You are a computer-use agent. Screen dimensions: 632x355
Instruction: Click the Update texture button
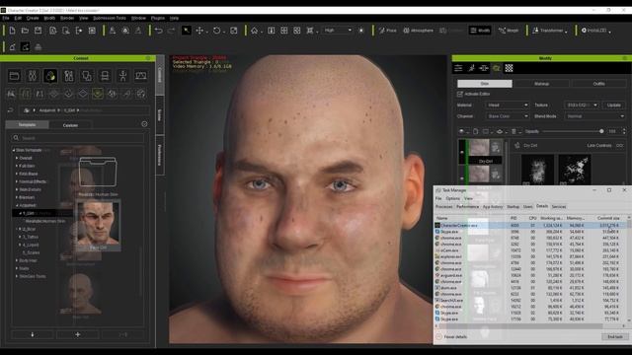tap(613, 106)
